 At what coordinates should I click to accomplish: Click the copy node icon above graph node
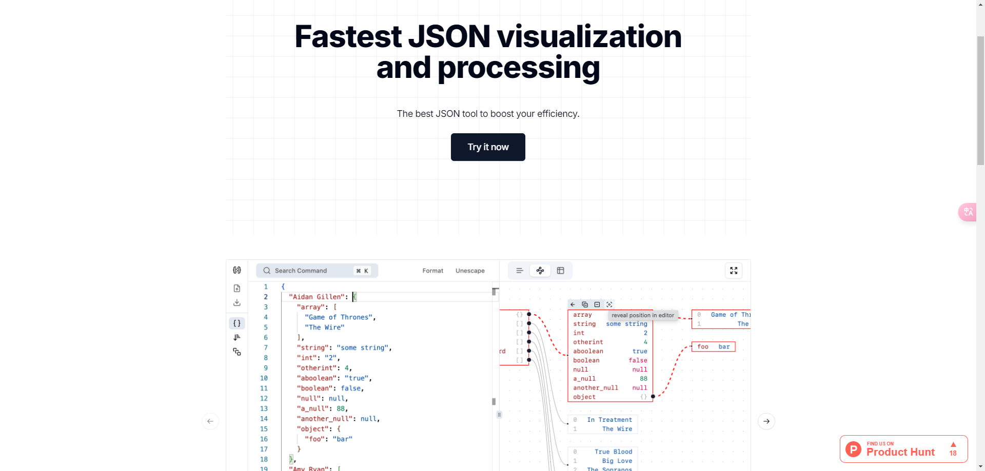585,304
